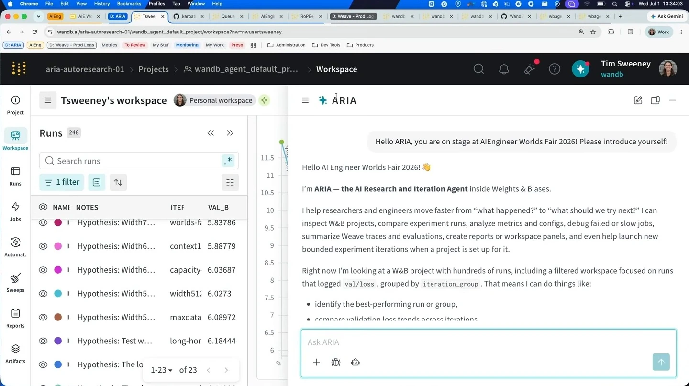Viewport: 689px width, 386px height.
Task: Click the teal color dot of width512 run
Action: 58,294
